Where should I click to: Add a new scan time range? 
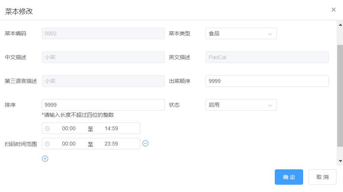pyautogui.click(x=45, y=159)
